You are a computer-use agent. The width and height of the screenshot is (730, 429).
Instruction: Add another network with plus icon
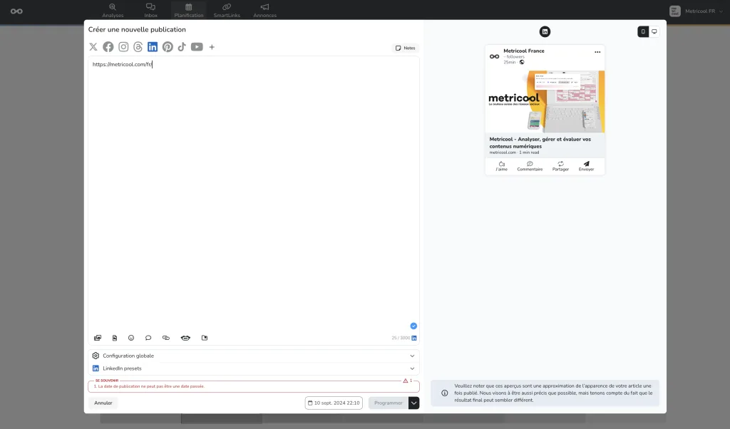pos(212,47)
